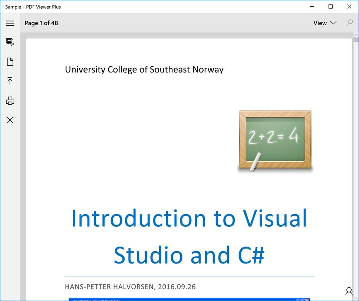
Task: Click the chalkboard image on the page
Action: click(275, 141)
